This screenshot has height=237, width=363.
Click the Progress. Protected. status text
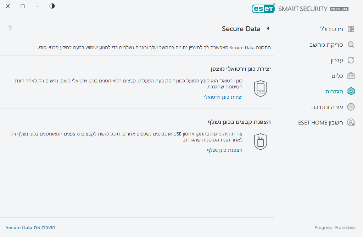pyautogui.click(x=335, y=227)
